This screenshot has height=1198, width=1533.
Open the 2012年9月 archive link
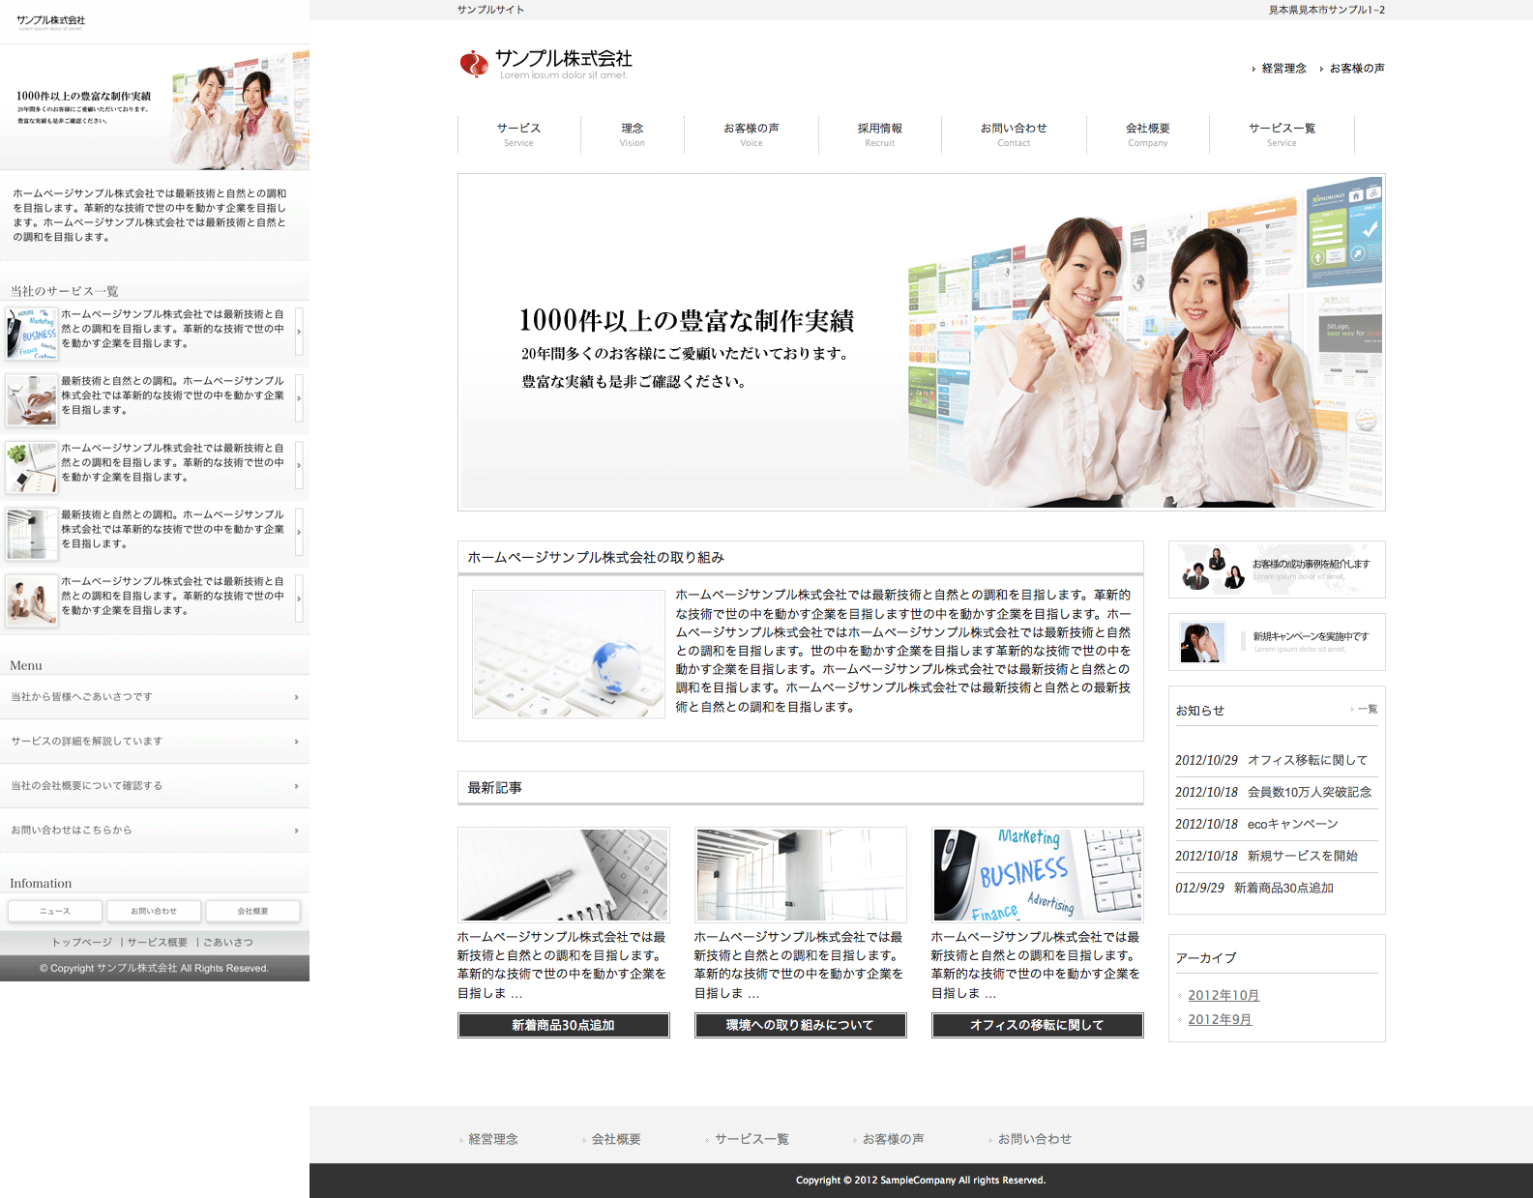[1220, 1019]
